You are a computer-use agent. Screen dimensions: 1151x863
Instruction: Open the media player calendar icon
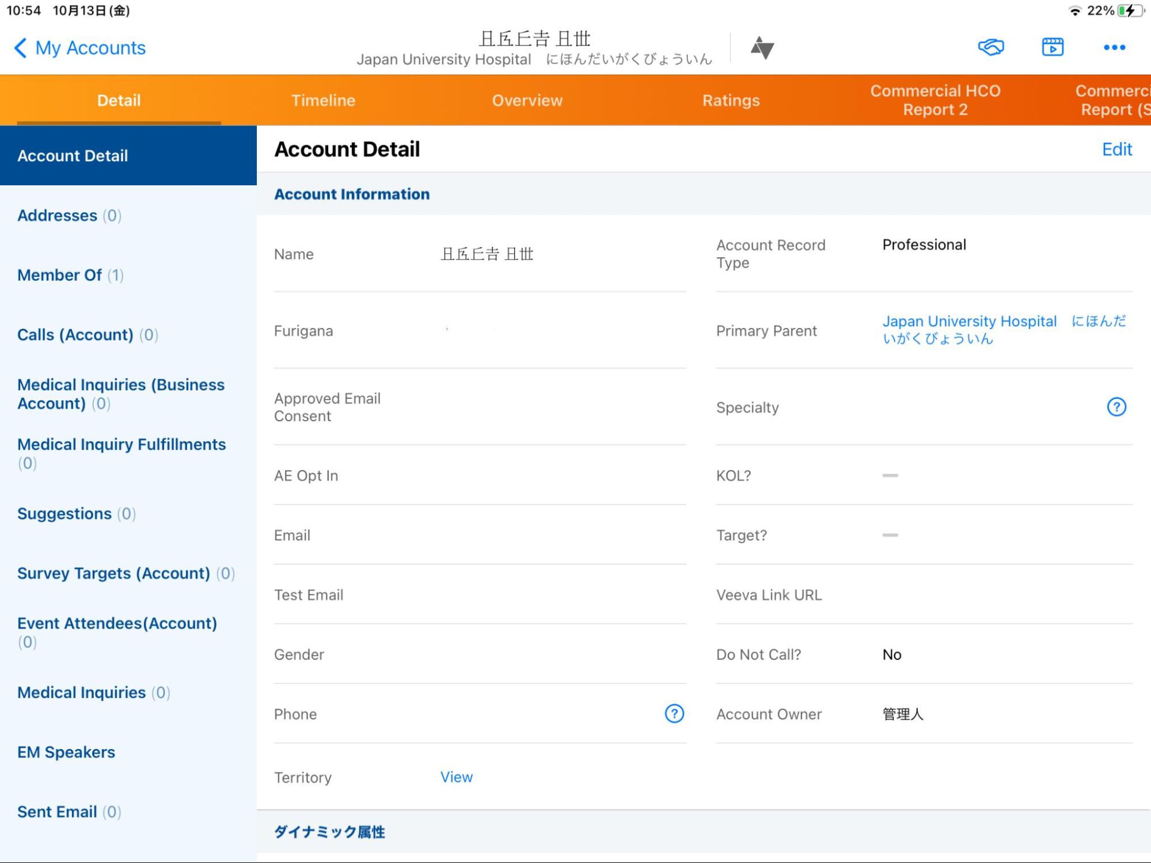(x=1052, y=47)
